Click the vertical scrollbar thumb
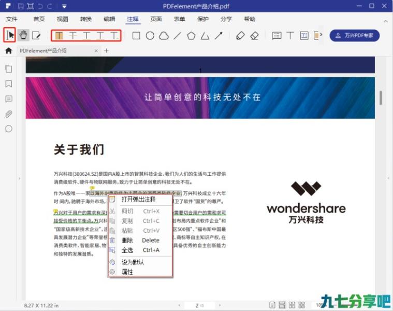Viewport: 393px width, 311px height. [381, 98]
